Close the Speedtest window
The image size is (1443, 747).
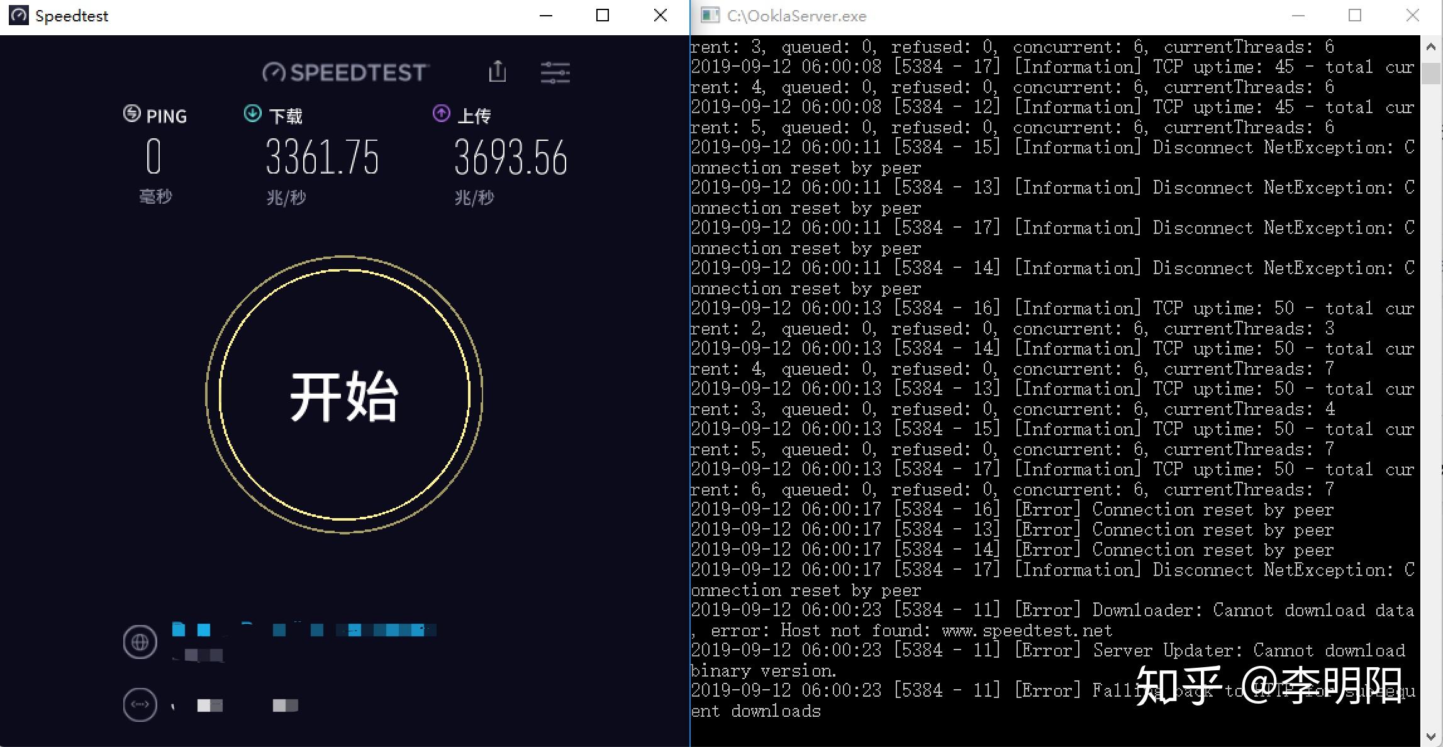(660, 16)
